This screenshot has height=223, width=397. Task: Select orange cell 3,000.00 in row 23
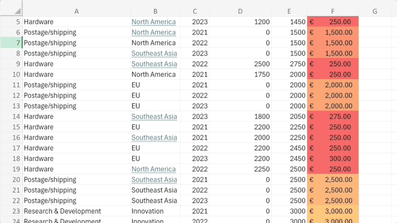[333, 211]
